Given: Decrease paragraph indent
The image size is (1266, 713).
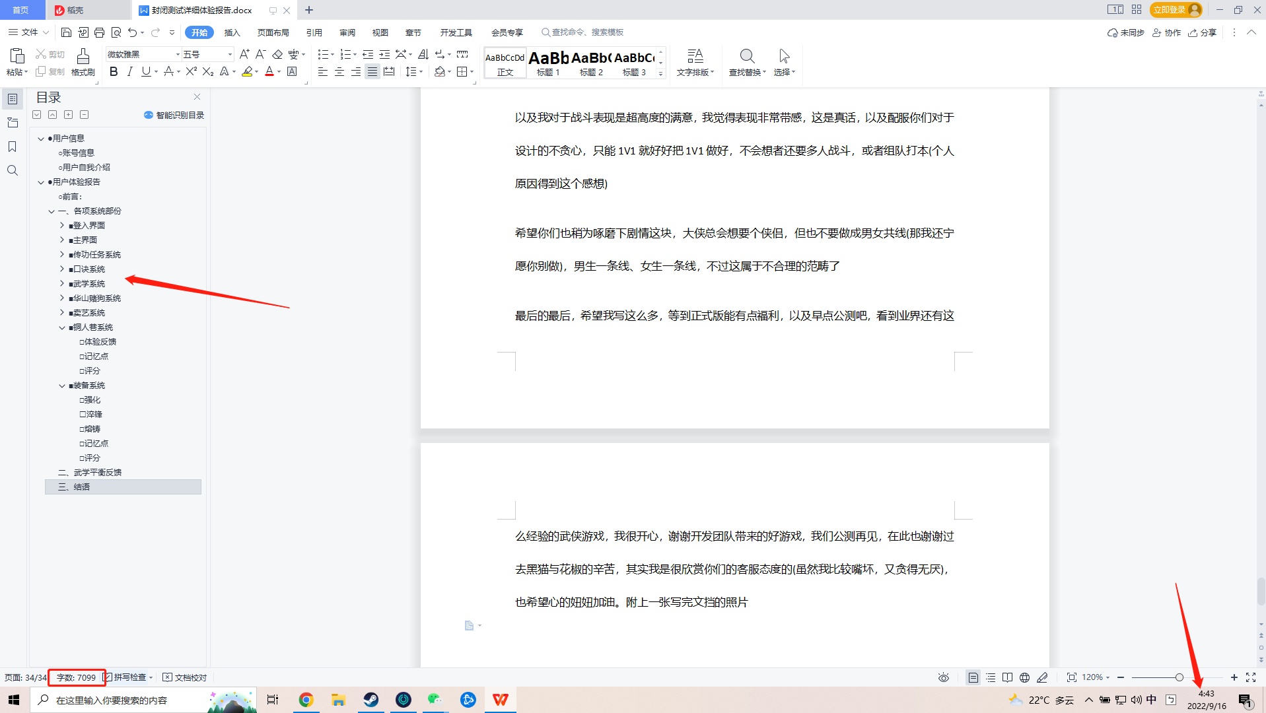Looking at the screenshot, I should click(368, 54).
